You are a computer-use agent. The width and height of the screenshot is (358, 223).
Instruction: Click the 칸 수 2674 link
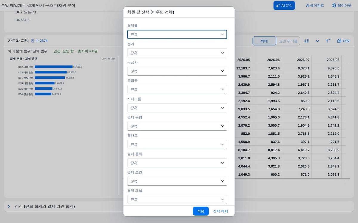(39, 41)
